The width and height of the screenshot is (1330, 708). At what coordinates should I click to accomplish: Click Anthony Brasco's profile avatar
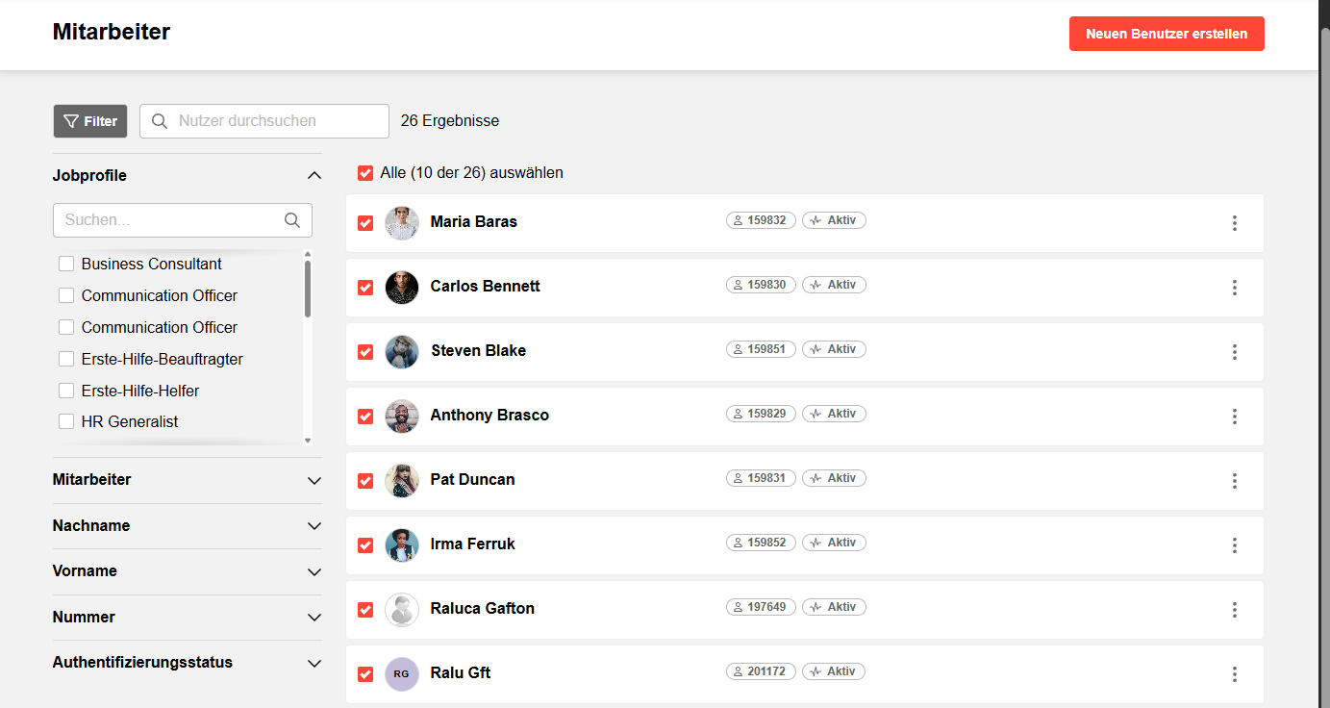coord(402,417)
